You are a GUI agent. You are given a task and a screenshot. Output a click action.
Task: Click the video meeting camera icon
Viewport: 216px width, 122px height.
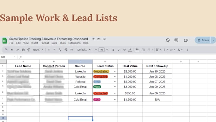tap(186, 40)
